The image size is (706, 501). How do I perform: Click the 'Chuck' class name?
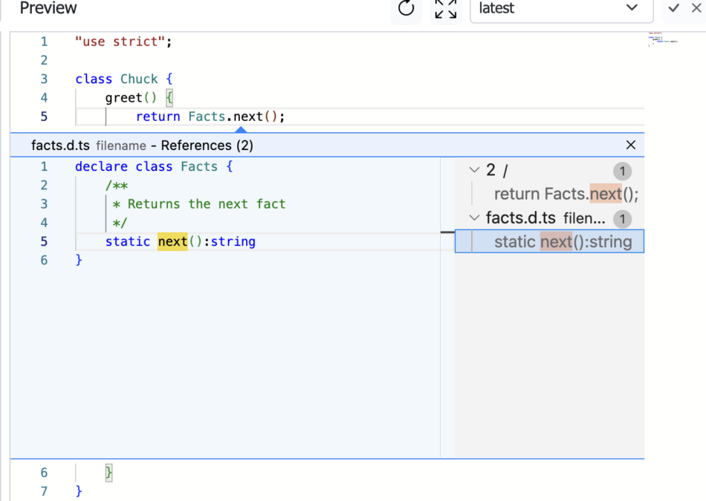coord(139,79)
